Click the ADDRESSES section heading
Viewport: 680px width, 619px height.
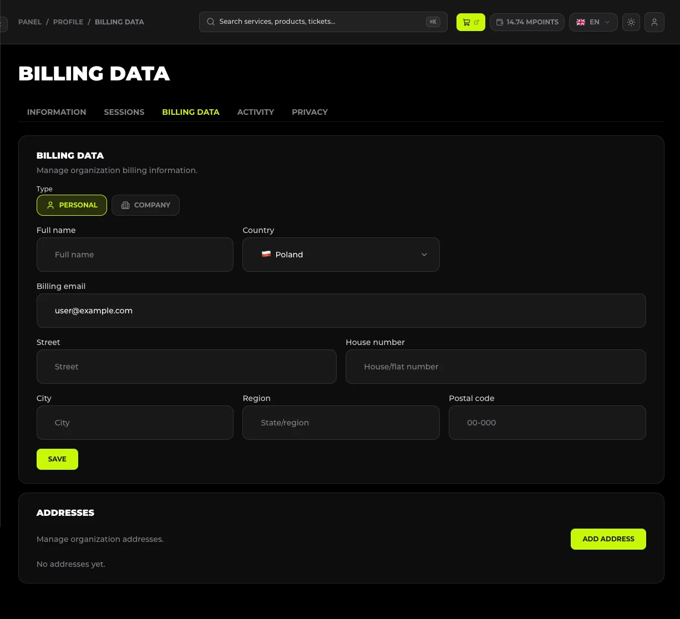coord(65,513)
